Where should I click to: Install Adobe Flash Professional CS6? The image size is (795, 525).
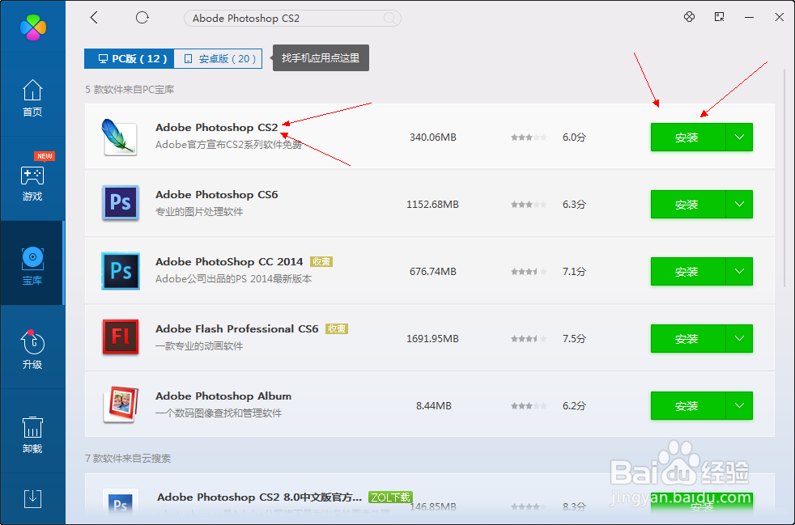[x=688, y=338]
